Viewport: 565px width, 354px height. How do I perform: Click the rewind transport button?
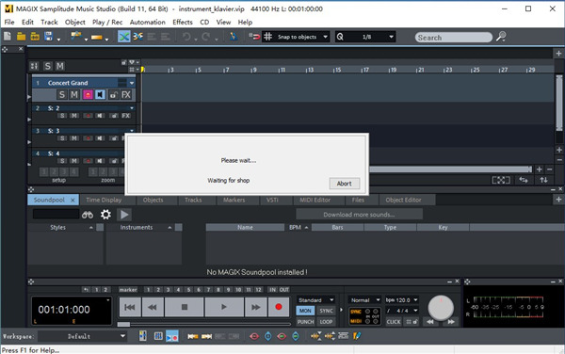pos(153,307)
